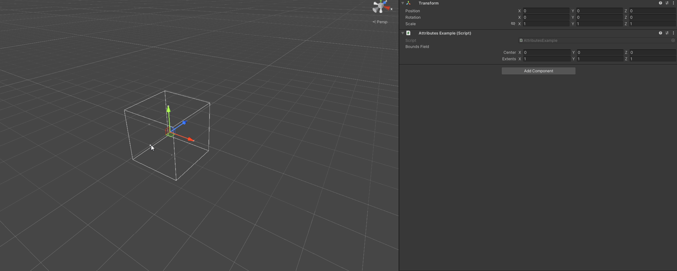This screenshot has width=677, height=271.
Task: Open Transform component three-dot menu
Action: click(673, 3)
